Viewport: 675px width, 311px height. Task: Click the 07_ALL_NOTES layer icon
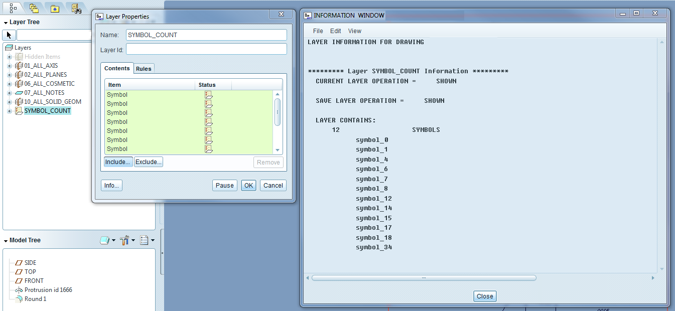click(19, 93)
